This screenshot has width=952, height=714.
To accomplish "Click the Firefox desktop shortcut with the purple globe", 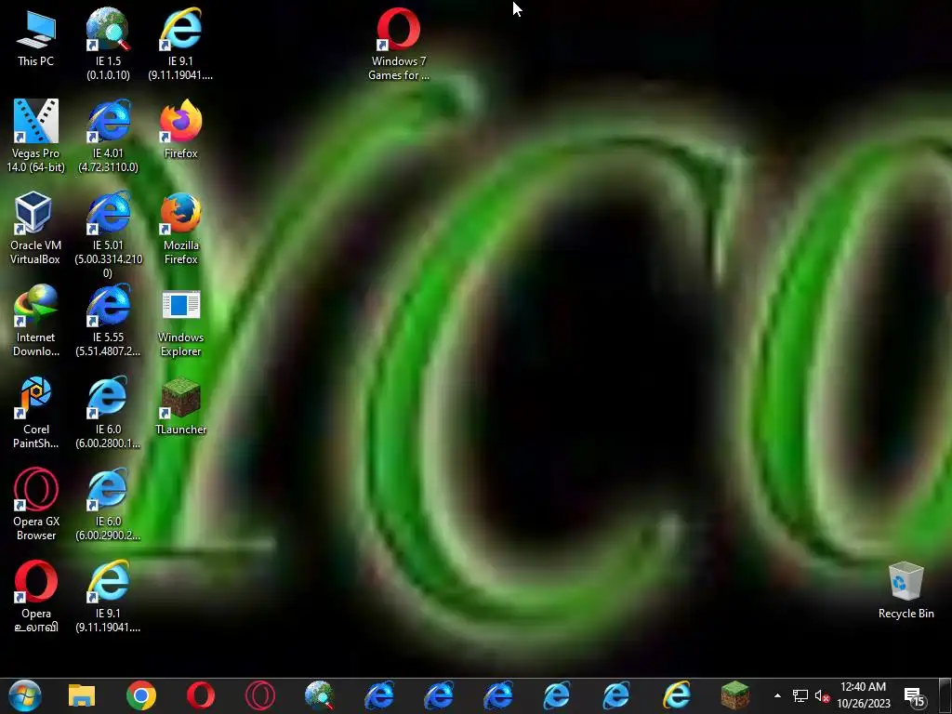I will point(180,129).
